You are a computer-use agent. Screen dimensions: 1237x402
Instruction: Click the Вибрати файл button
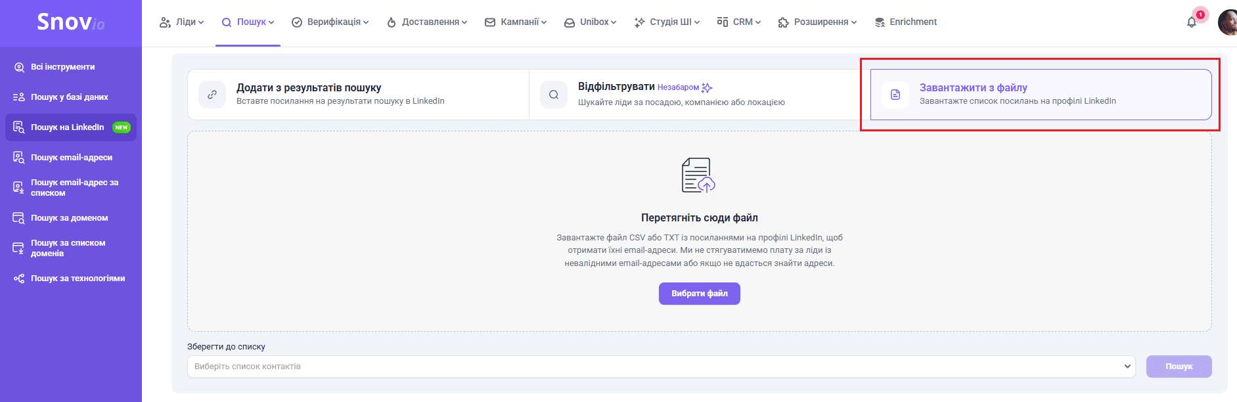tap(700, 294)
